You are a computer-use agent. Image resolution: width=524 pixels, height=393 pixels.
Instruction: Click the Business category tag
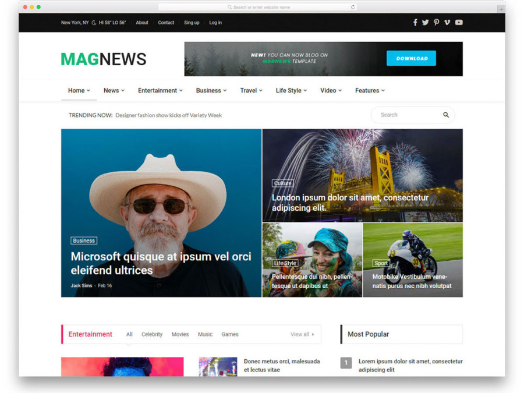[x=84, y=240]
